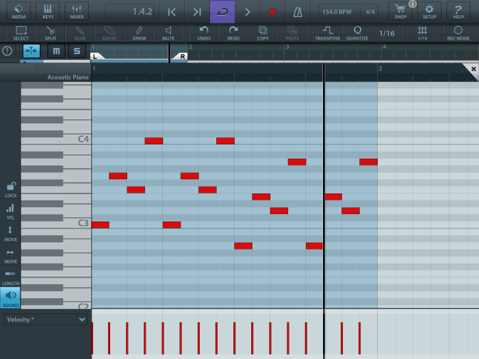Screen dimensions: 479x359
Task: Close the key editor with X
Action: 474,69
